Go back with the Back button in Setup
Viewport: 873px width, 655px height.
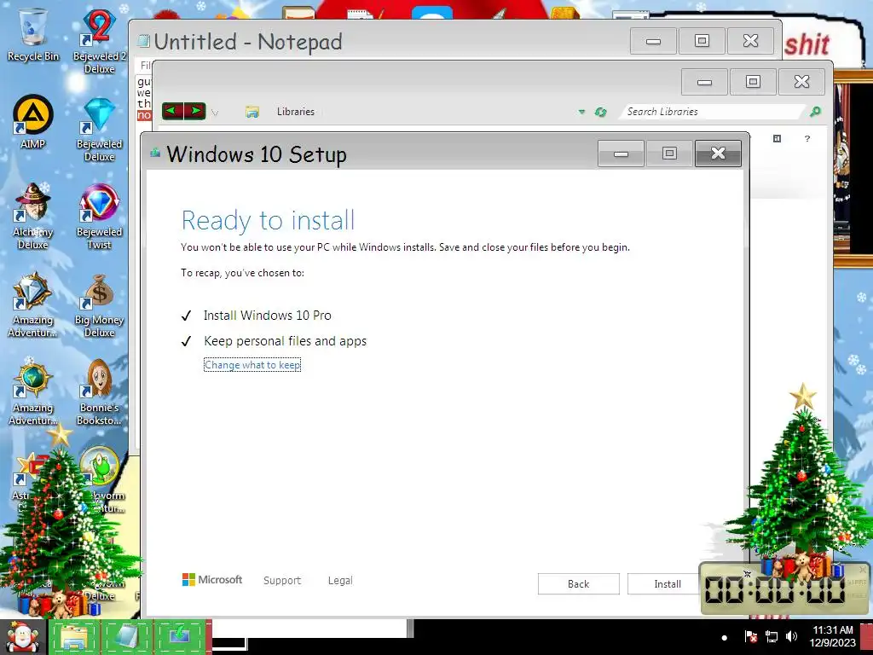click(x=578, y=583)
